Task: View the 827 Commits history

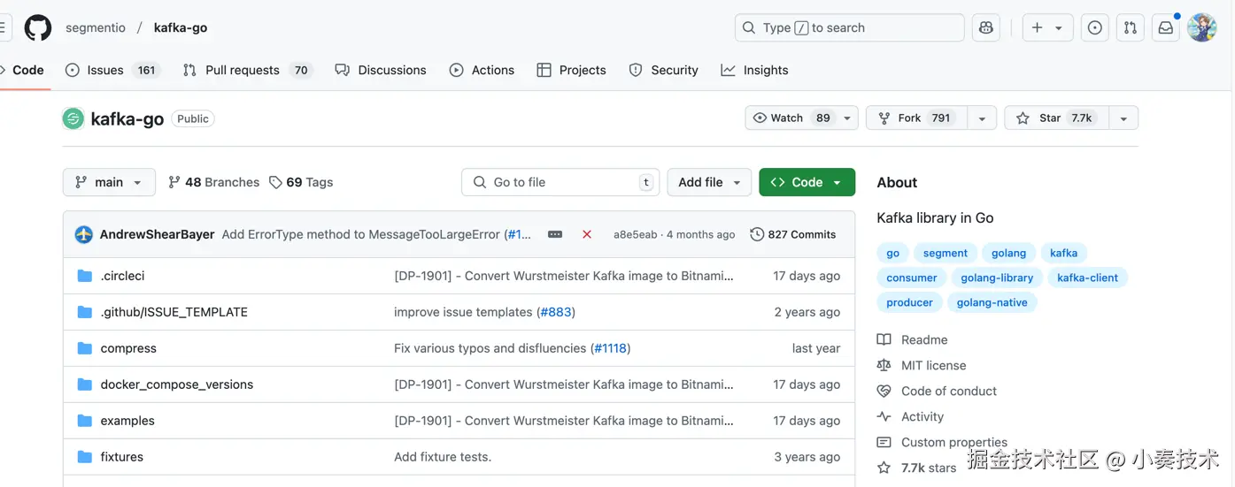Action: click(x=793, y=234)
